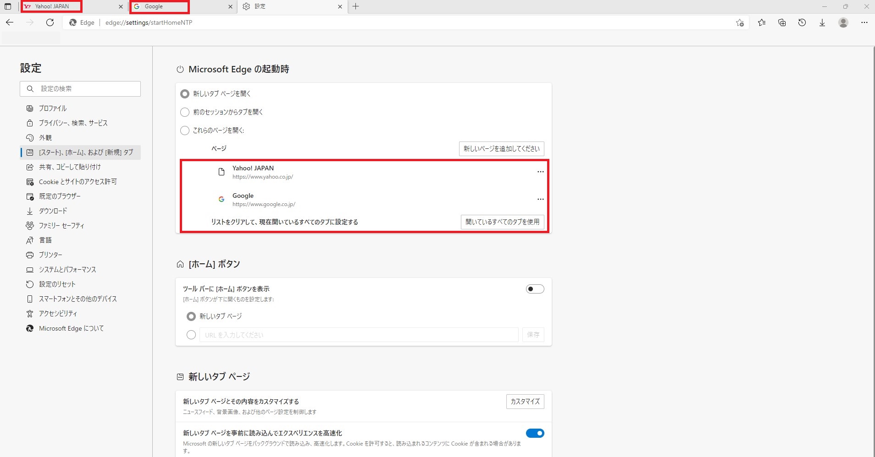This screenshot has height=457, width=875.
Task: Click the browser Back arrow
Action: [10, 22]
